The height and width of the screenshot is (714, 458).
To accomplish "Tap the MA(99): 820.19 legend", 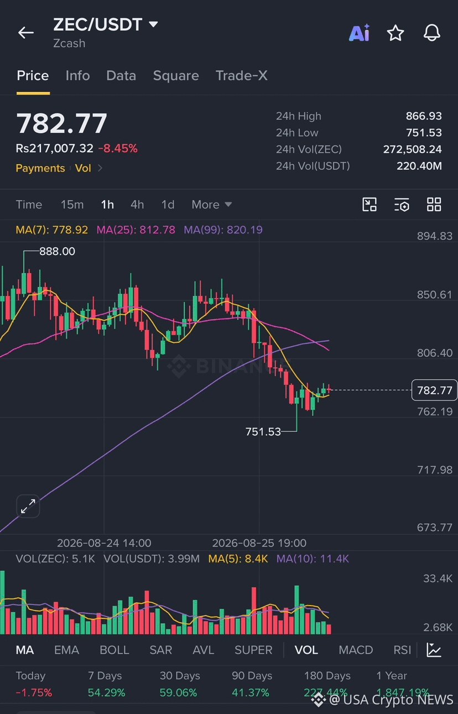I will pyautogui.click(x=223, y=230).
